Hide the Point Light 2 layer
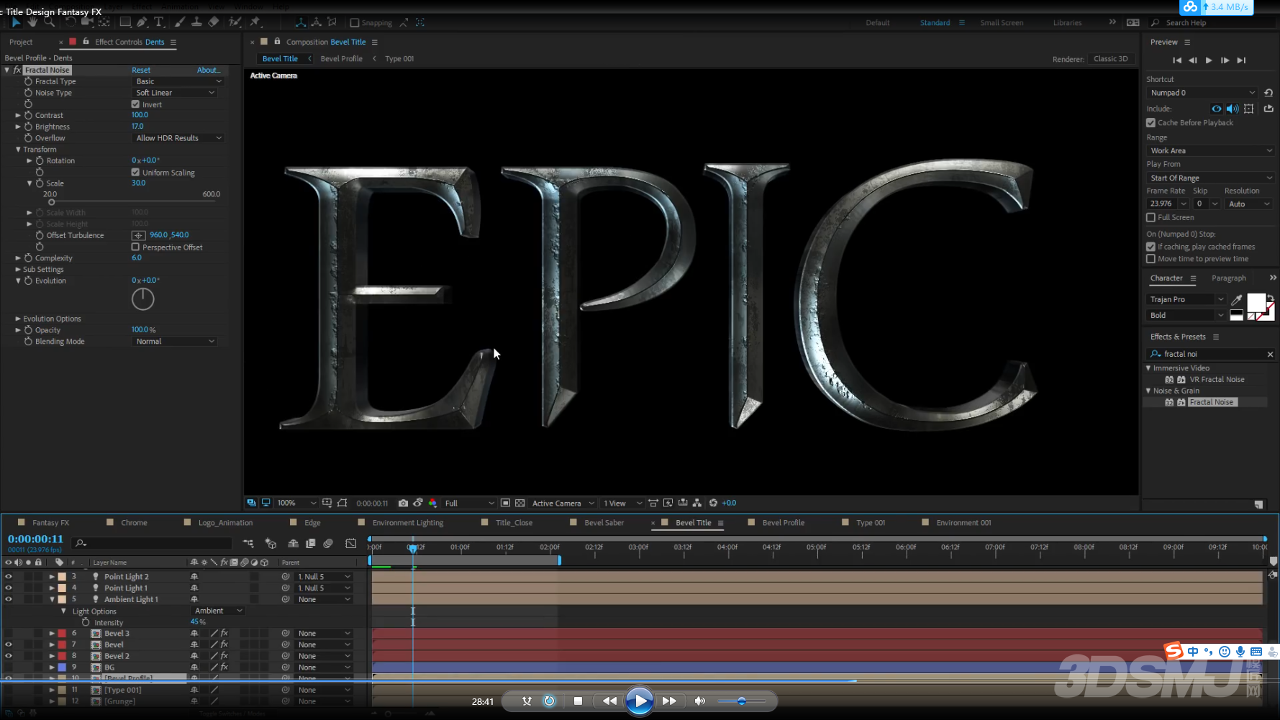1280x720 pixels. [x=9, y=576]
